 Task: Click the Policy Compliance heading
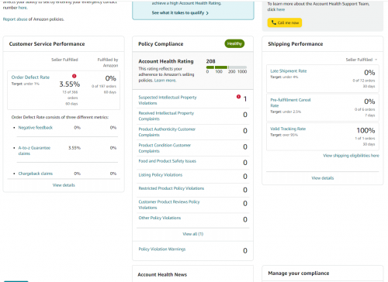[x=161, y=44]
